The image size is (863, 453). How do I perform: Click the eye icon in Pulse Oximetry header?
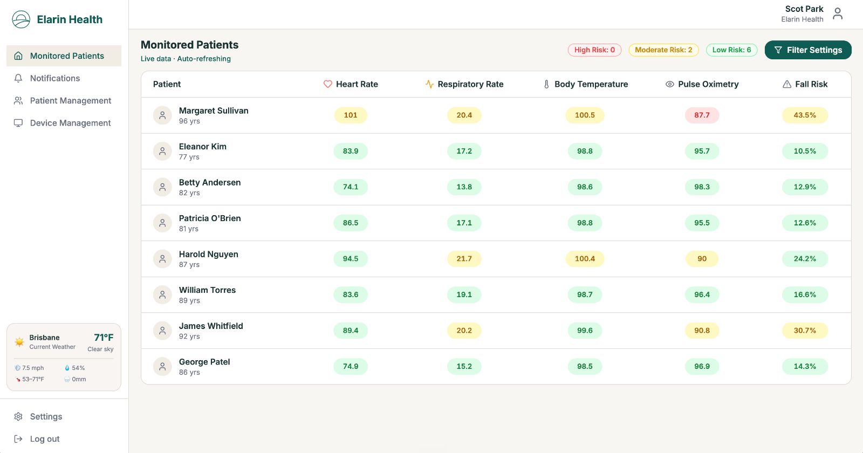[x=670, y=84]
